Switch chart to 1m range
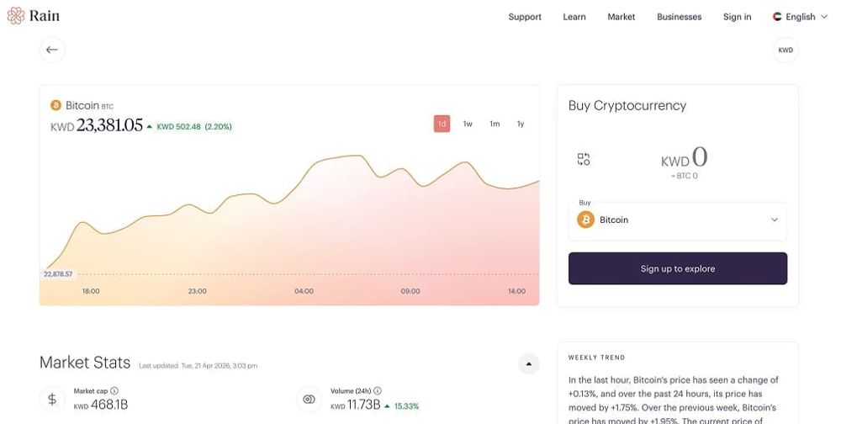This screenshot has width=841, height=424. pyautogui.click(x=495, y=124)
